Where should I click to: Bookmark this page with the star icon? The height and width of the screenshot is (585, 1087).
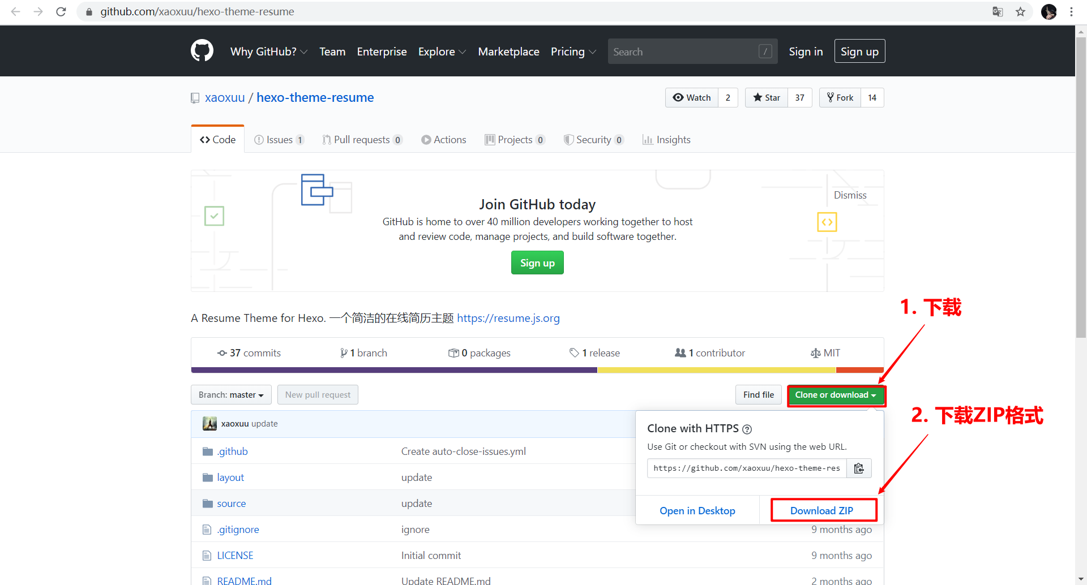pyautogui.click(x=1020, y=11)
